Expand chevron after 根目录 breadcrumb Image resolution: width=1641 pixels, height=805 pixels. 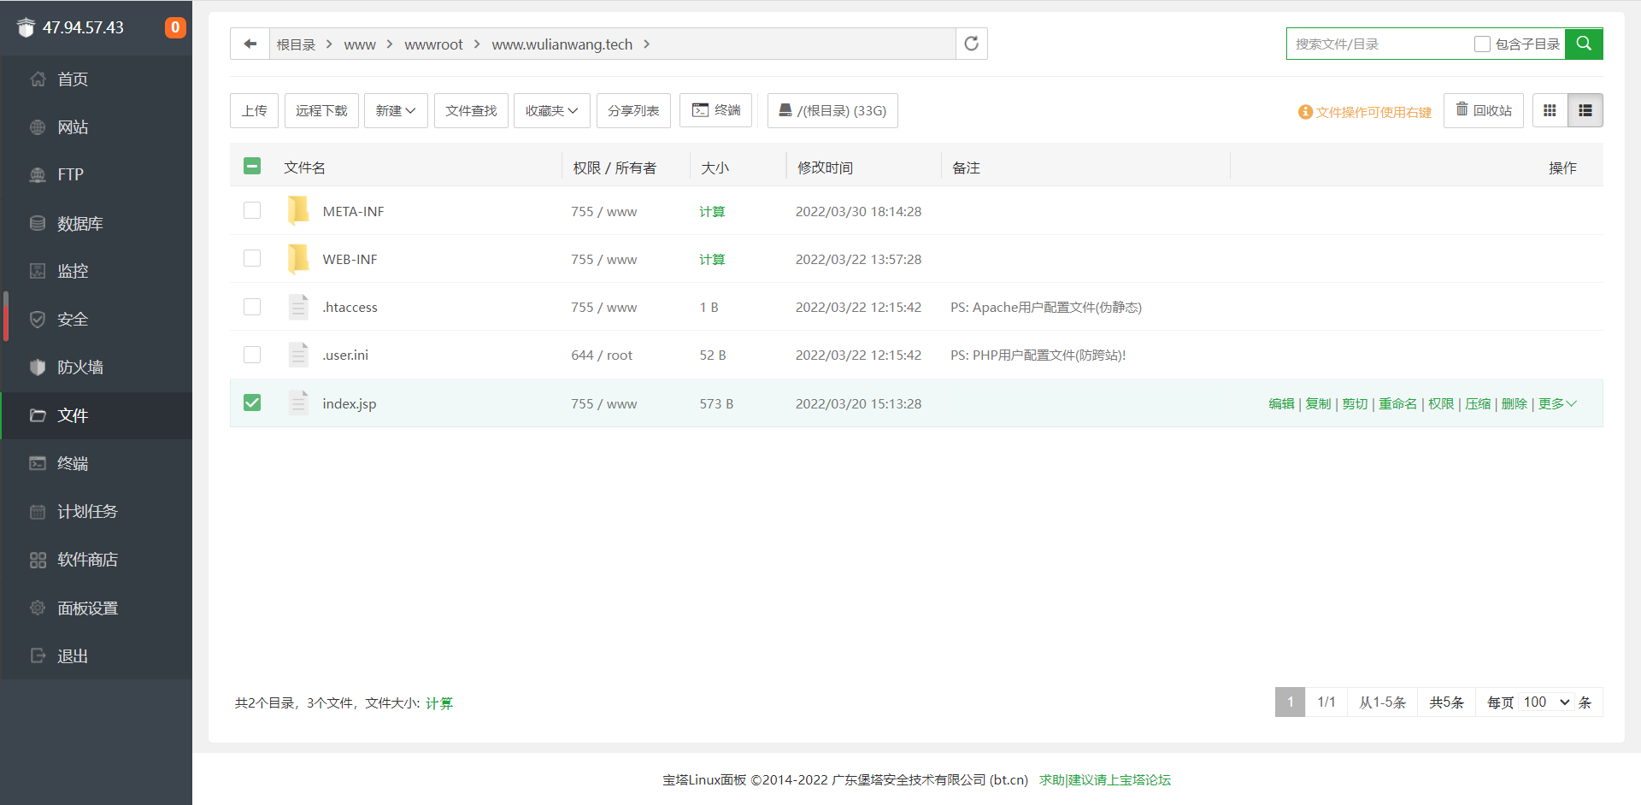pos(329,44)
